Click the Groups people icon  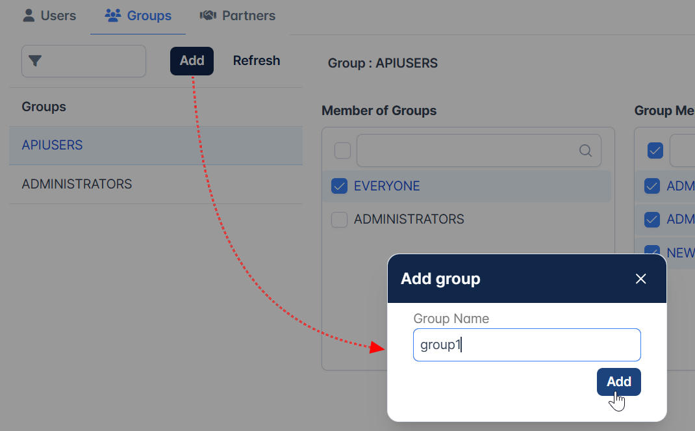coord(112,16)
